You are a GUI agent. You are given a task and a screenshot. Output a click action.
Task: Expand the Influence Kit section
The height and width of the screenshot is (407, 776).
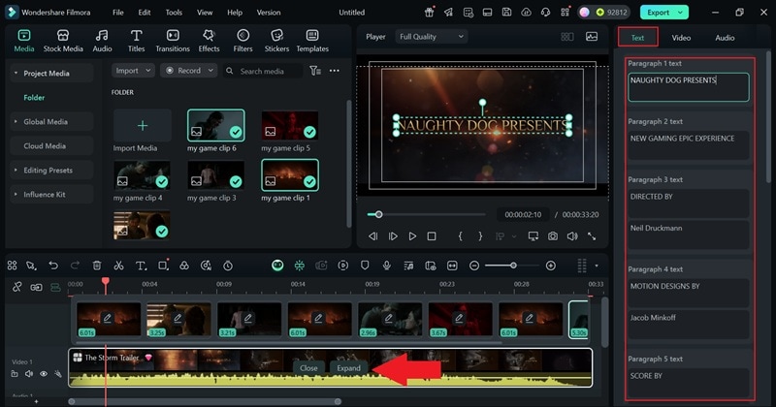16,195
